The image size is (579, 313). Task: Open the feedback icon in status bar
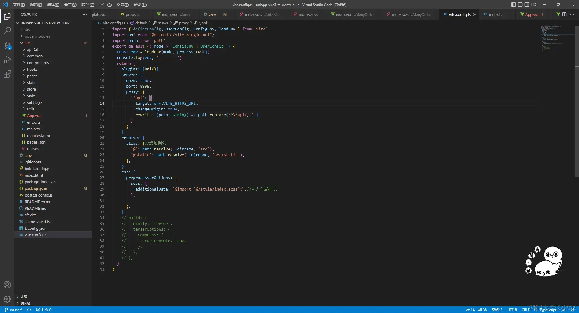pyautogui.click(x=563, y=310)
